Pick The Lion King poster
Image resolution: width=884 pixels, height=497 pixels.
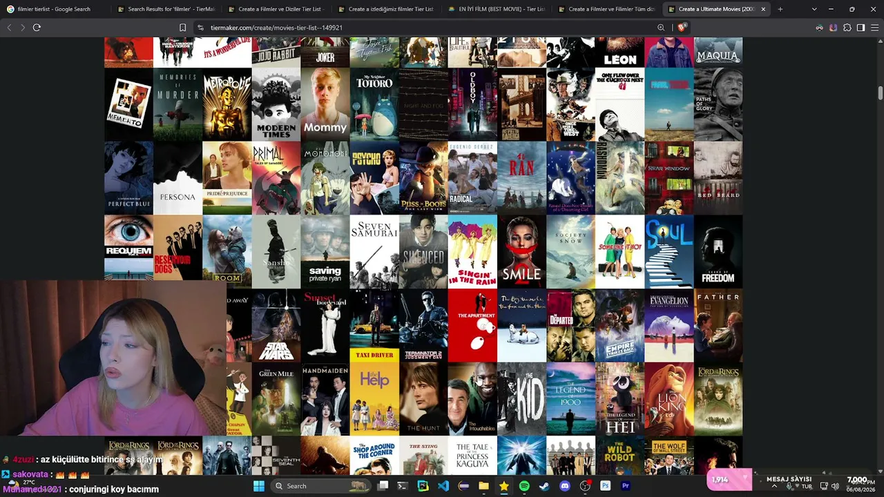(669, 400)
